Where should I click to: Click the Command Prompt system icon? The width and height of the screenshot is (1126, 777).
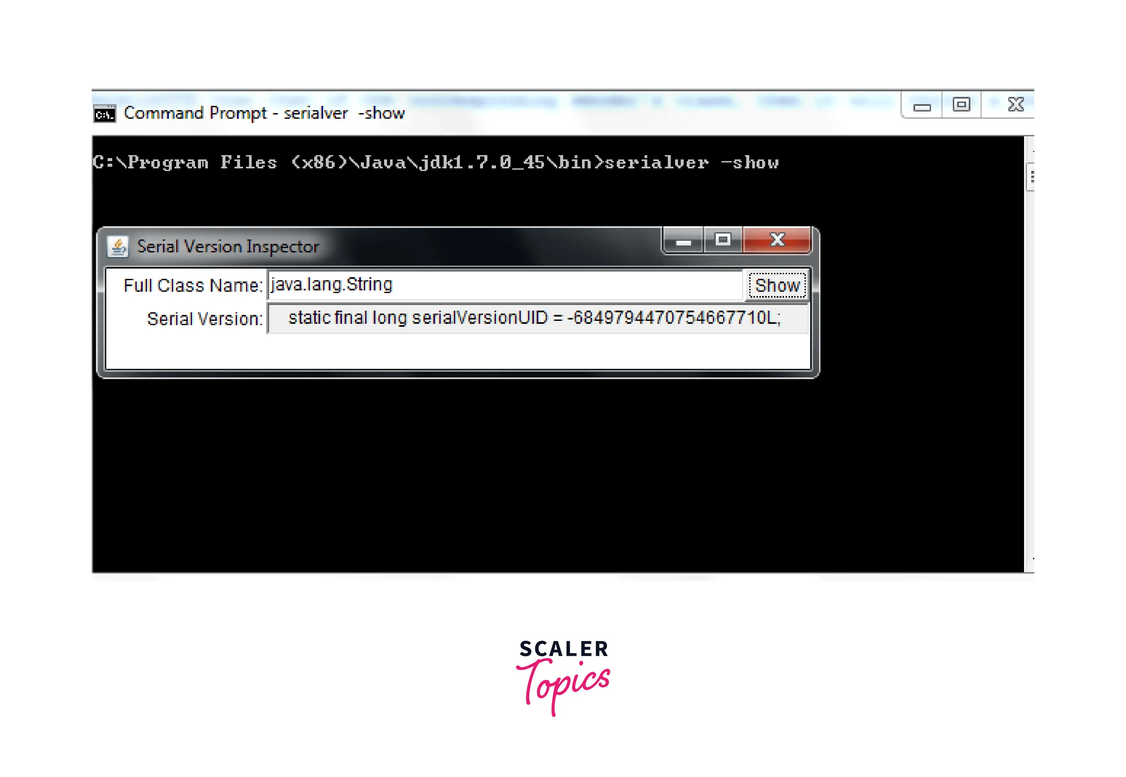pos(104,114)
